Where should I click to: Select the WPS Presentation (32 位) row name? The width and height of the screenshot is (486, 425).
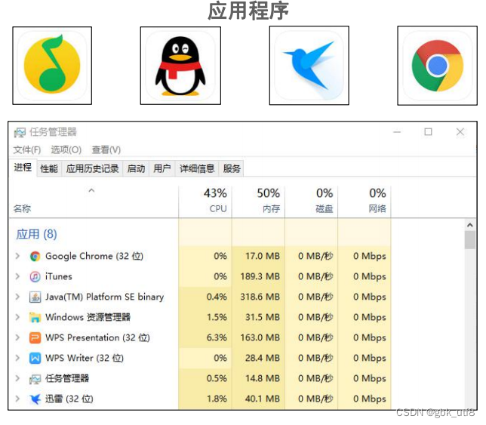tap(97, 337)
